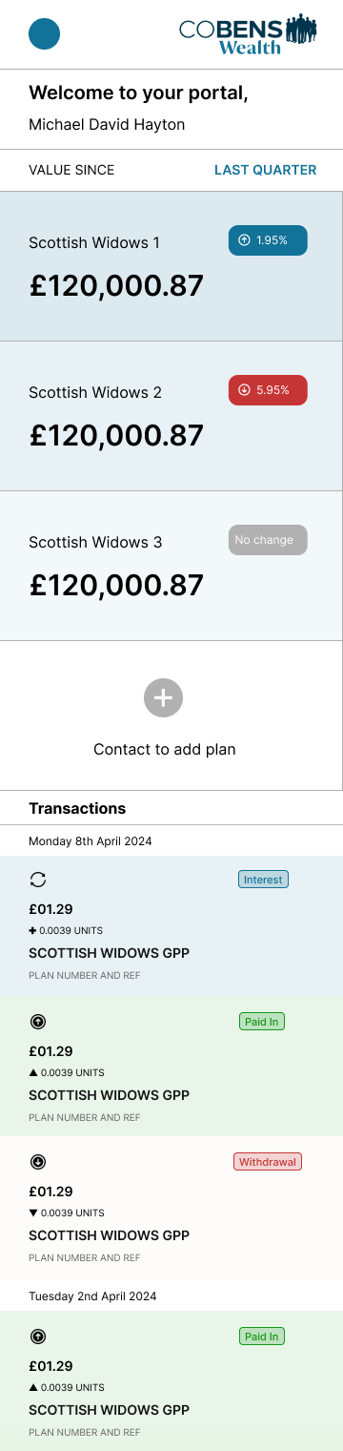The width and height of the screenshot is (343, 1451).
Task: Click the Interest refresh arrows icon
Action: 38,881
